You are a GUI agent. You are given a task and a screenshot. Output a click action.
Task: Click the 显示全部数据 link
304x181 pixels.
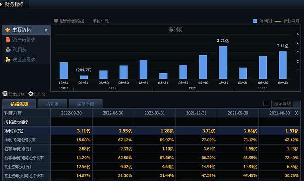pos(72,21)
